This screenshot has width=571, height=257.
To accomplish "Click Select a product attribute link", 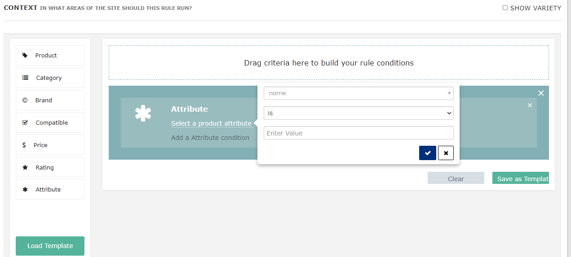I will click(211, 123).
